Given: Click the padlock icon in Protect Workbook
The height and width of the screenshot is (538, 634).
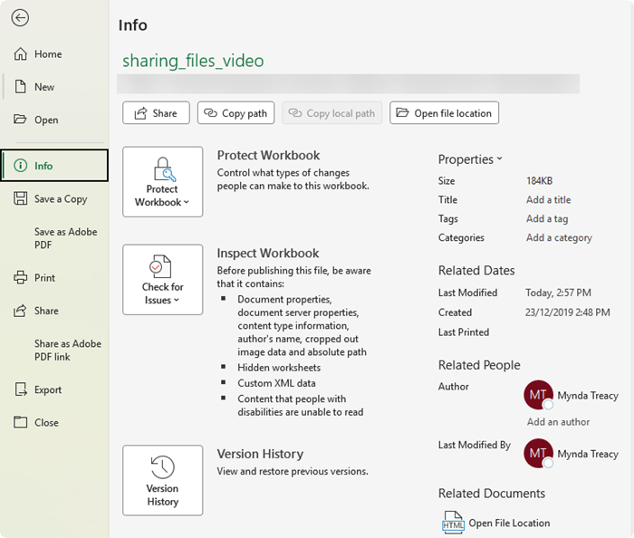Looking at the screenshot, I should tap(164, 169).
